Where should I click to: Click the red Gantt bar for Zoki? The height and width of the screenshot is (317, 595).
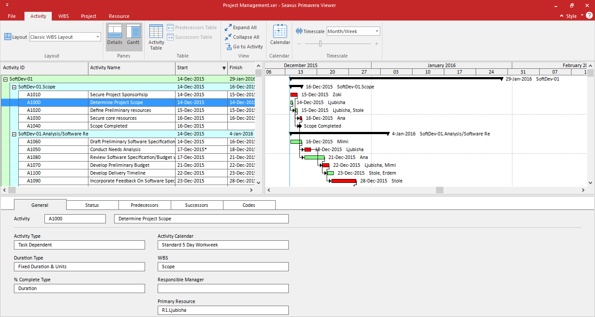(294, 94)
